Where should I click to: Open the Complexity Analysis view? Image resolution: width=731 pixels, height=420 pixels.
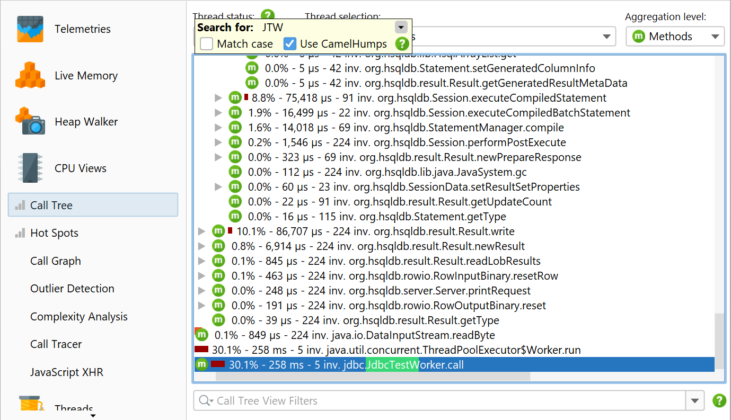click(79, 317)
